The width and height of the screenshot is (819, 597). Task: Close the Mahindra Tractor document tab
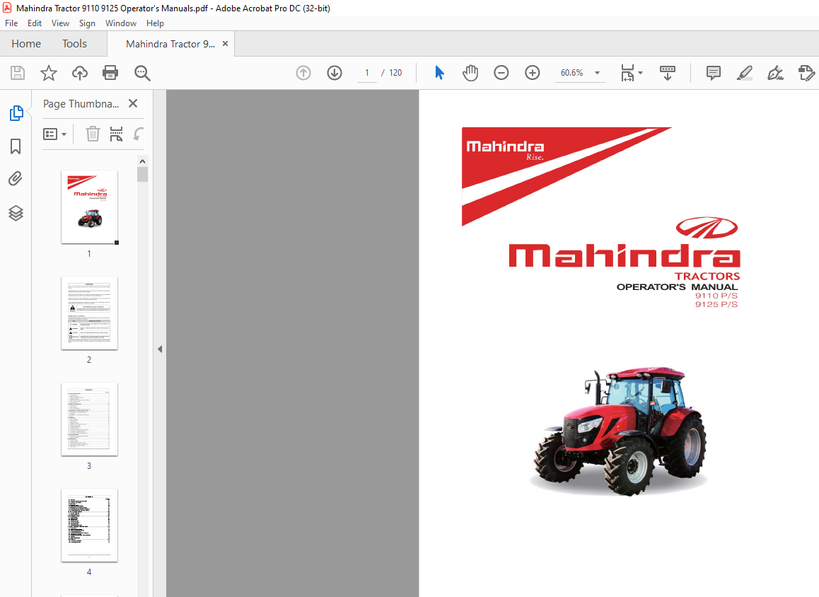click(x=225, y=44)
